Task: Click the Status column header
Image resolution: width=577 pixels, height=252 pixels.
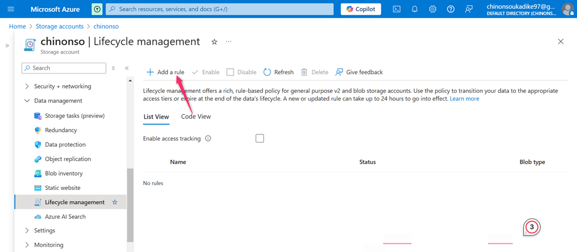Action: pyautogui.click(x=368, y=162)
